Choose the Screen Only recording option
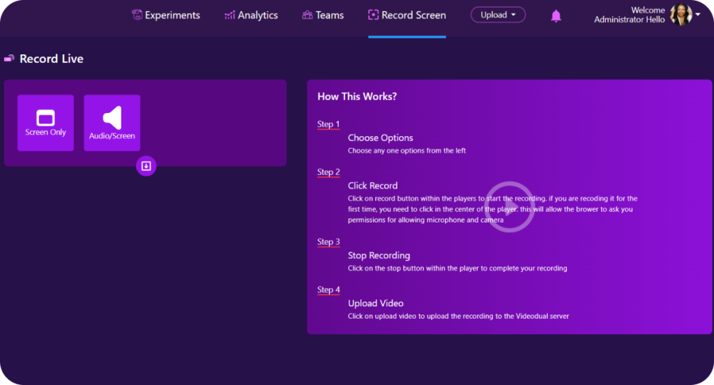The width and height of the screenshot is (714, 385). pos(45,123)
